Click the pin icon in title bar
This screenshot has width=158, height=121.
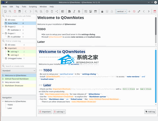tap(6, 2)
